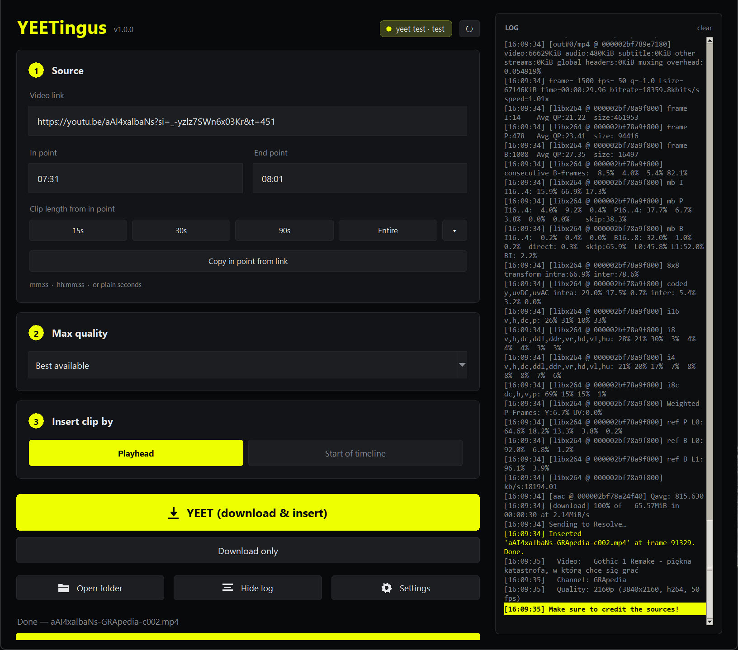Click the End point field showing 08:01
738x650 pixels.
360,179
